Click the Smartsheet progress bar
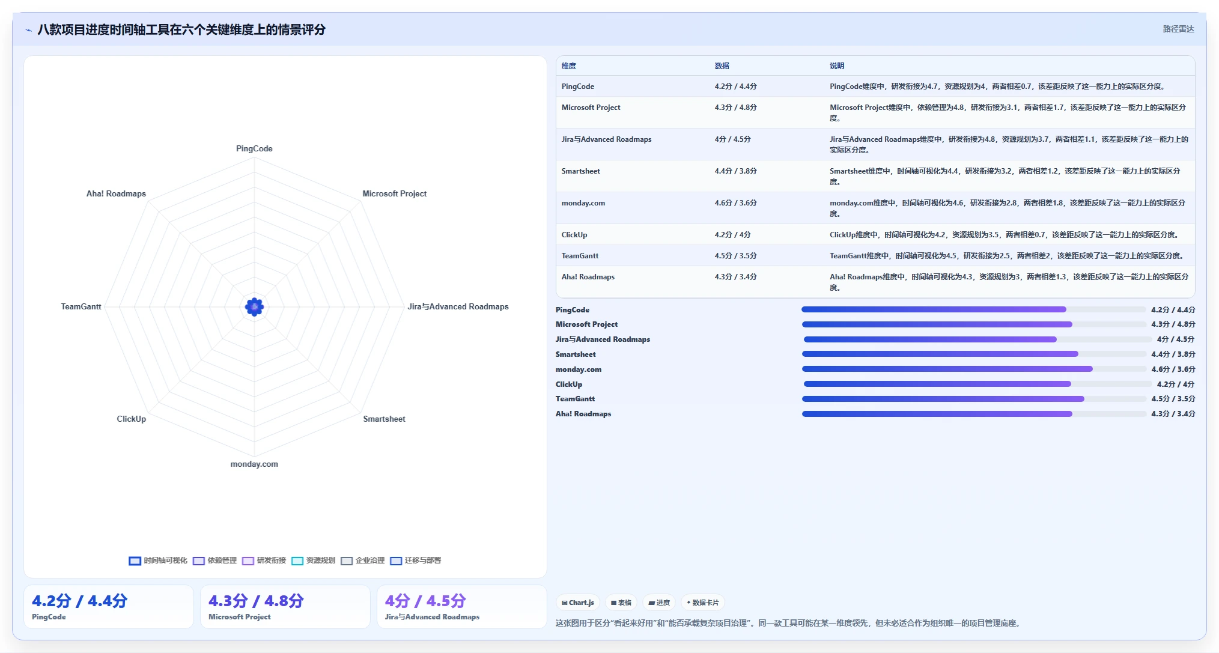 (x=974, y=354)
